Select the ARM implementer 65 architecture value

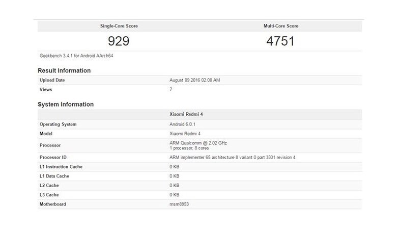[233, 158]
